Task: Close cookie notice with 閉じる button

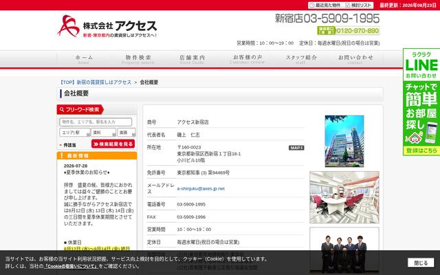Action: coord(421,263)
